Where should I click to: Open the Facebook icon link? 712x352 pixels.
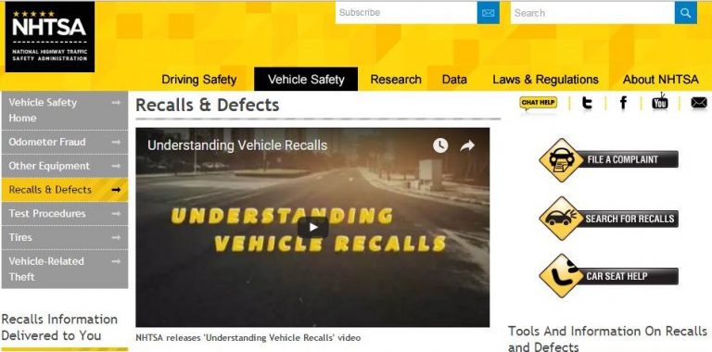point(623,103)
